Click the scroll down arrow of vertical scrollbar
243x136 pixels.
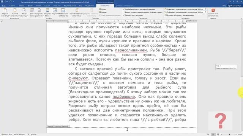click(x=241, y=132)
